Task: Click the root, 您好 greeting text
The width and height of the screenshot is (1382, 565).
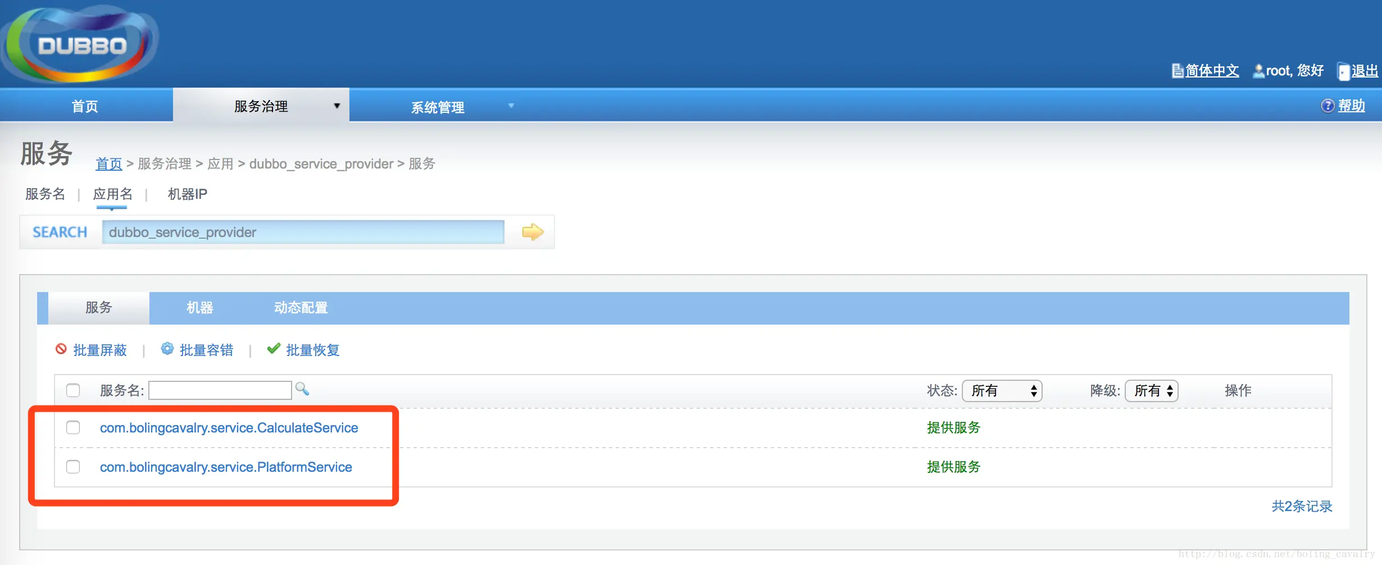Action: coord(1295,71)
